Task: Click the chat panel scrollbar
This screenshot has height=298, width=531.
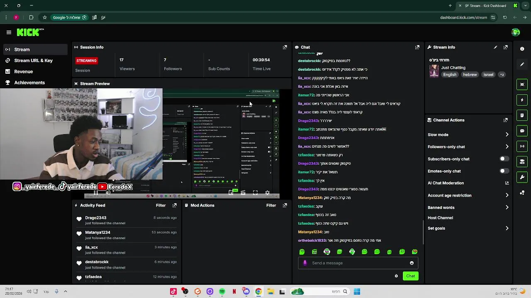Action: 423,232
